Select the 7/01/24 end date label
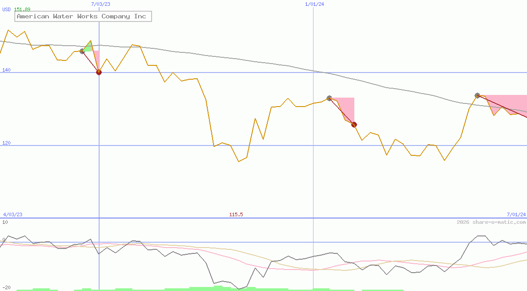527x291 pixels. (x=516, y=214)
